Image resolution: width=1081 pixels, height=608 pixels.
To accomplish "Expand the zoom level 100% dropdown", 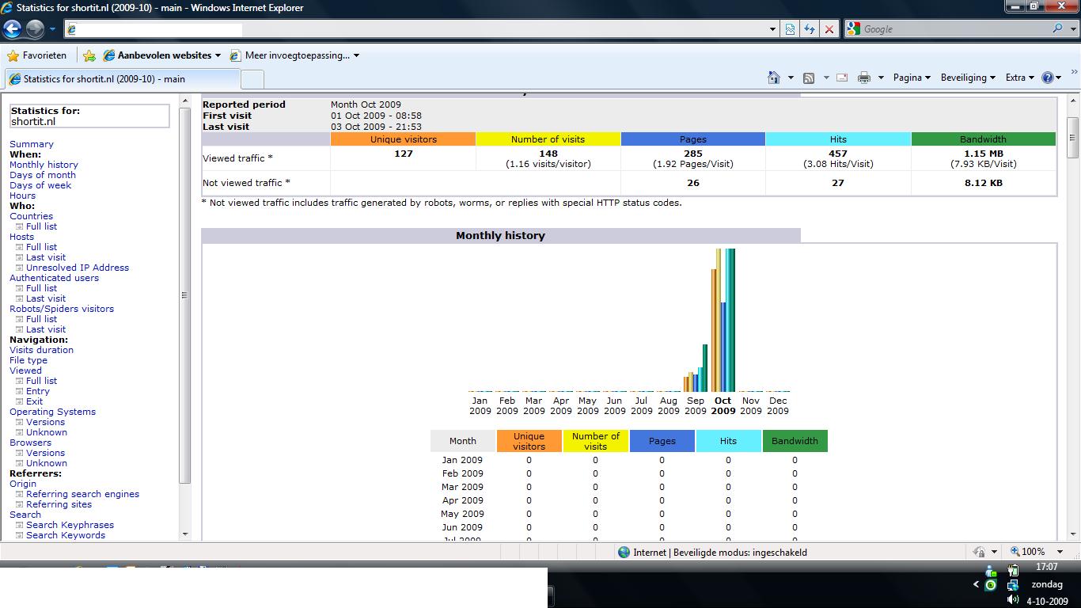I will pyautogui.click(x=1060, y=552).
